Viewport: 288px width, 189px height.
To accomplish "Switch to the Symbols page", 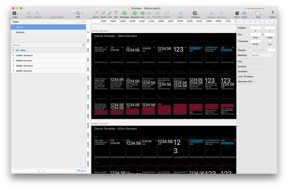I will click(20, 32).
